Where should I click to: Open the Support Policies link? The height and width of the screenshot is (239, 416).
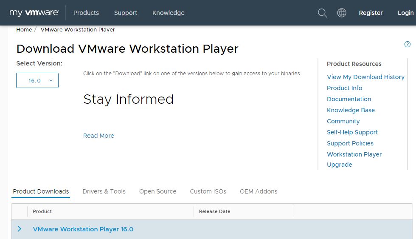pyautogui.click(x=350, y=143)
